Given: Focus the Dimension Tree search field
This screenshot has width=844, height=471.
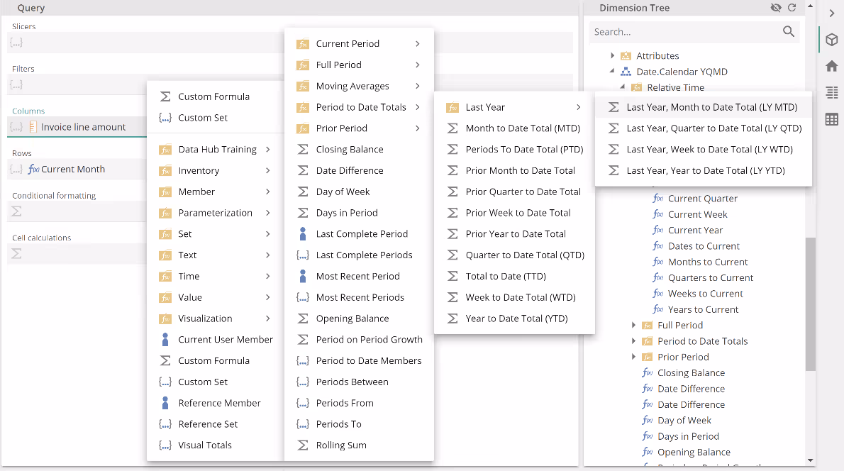Looking at the screenshot, I should tap(684, 32).
